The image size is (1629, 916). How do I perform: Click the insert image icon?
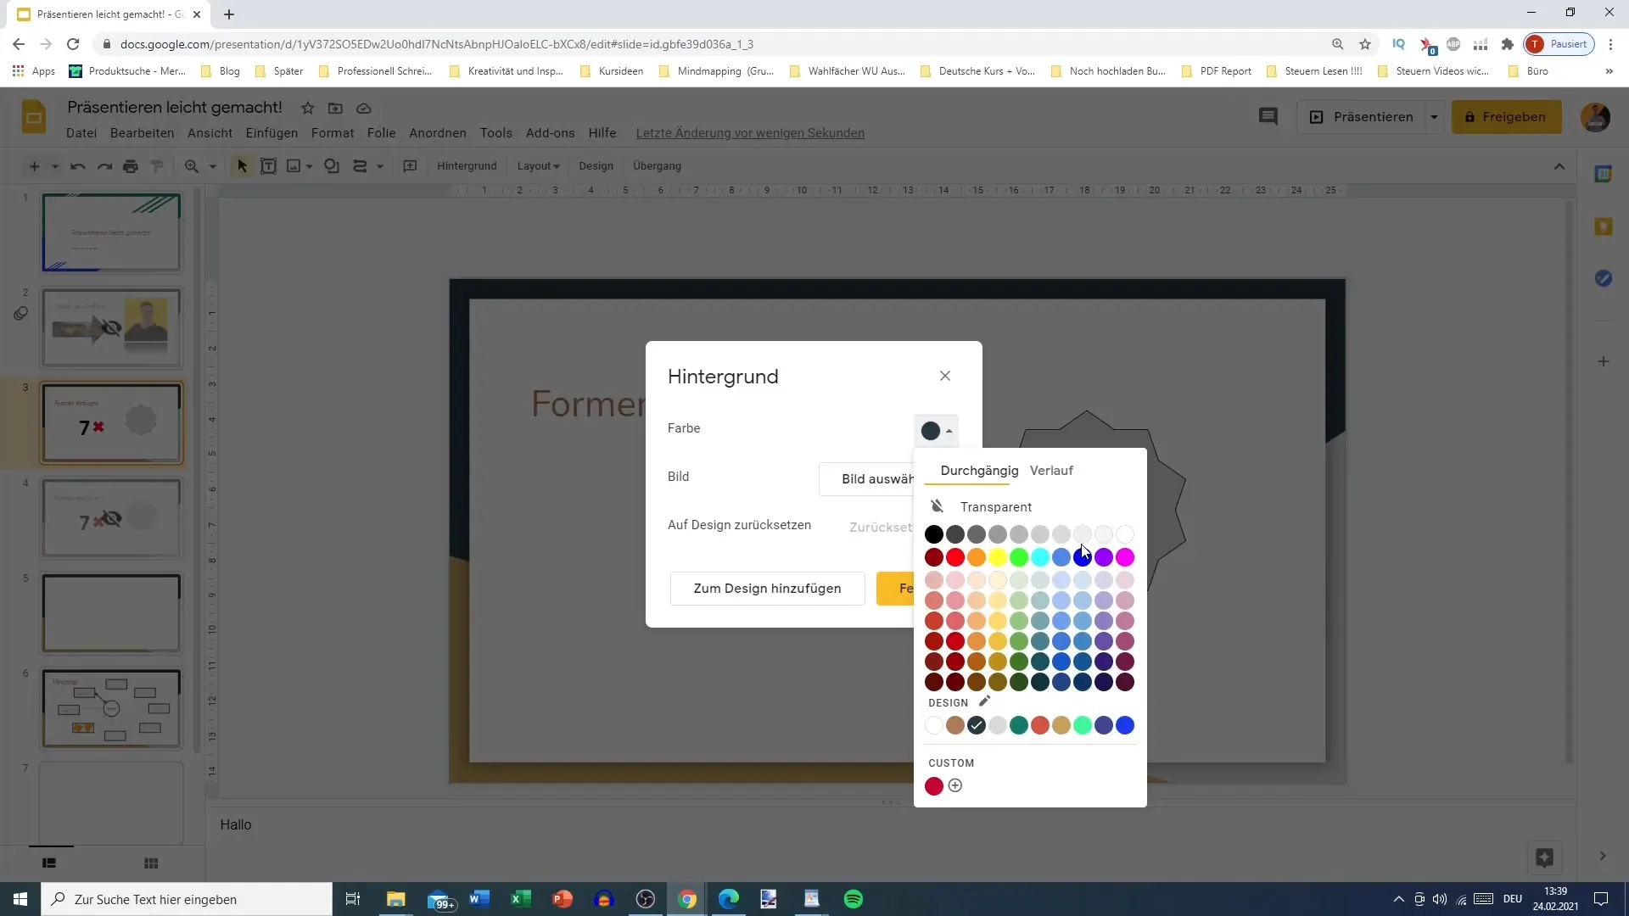[x=294, y=166]
